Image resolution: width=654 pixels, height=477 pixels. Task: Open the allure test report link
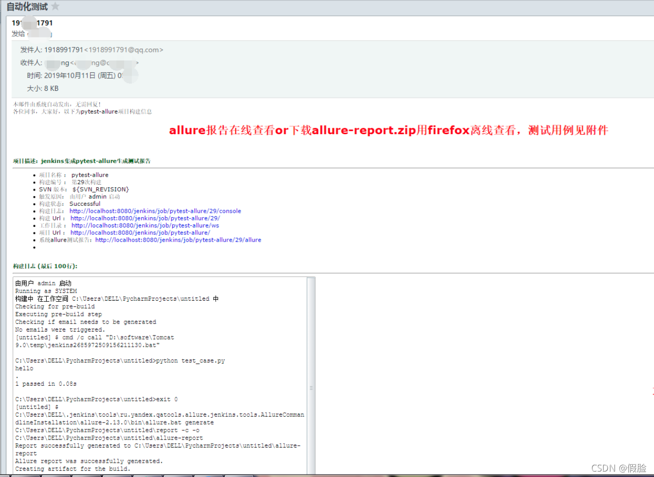[178, 240]
